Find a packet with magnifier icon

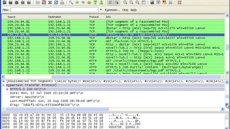point(71,3)
